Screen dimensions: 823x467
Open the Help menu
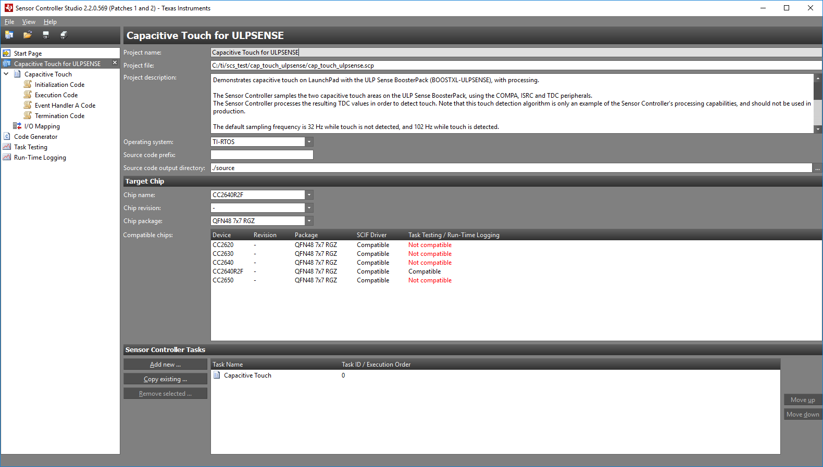click(x=50, y=22)
